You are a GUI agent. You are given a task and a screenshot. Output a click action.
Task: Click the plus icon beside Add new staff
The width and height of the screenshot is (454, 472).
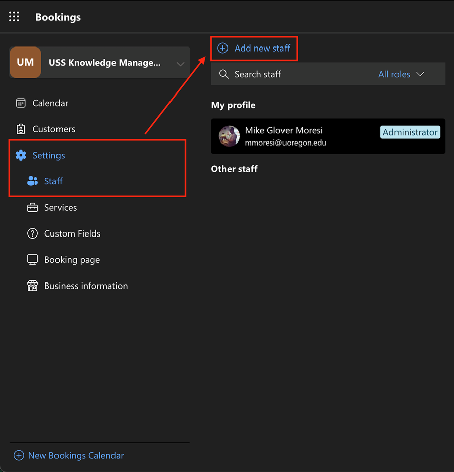point(222,48)
